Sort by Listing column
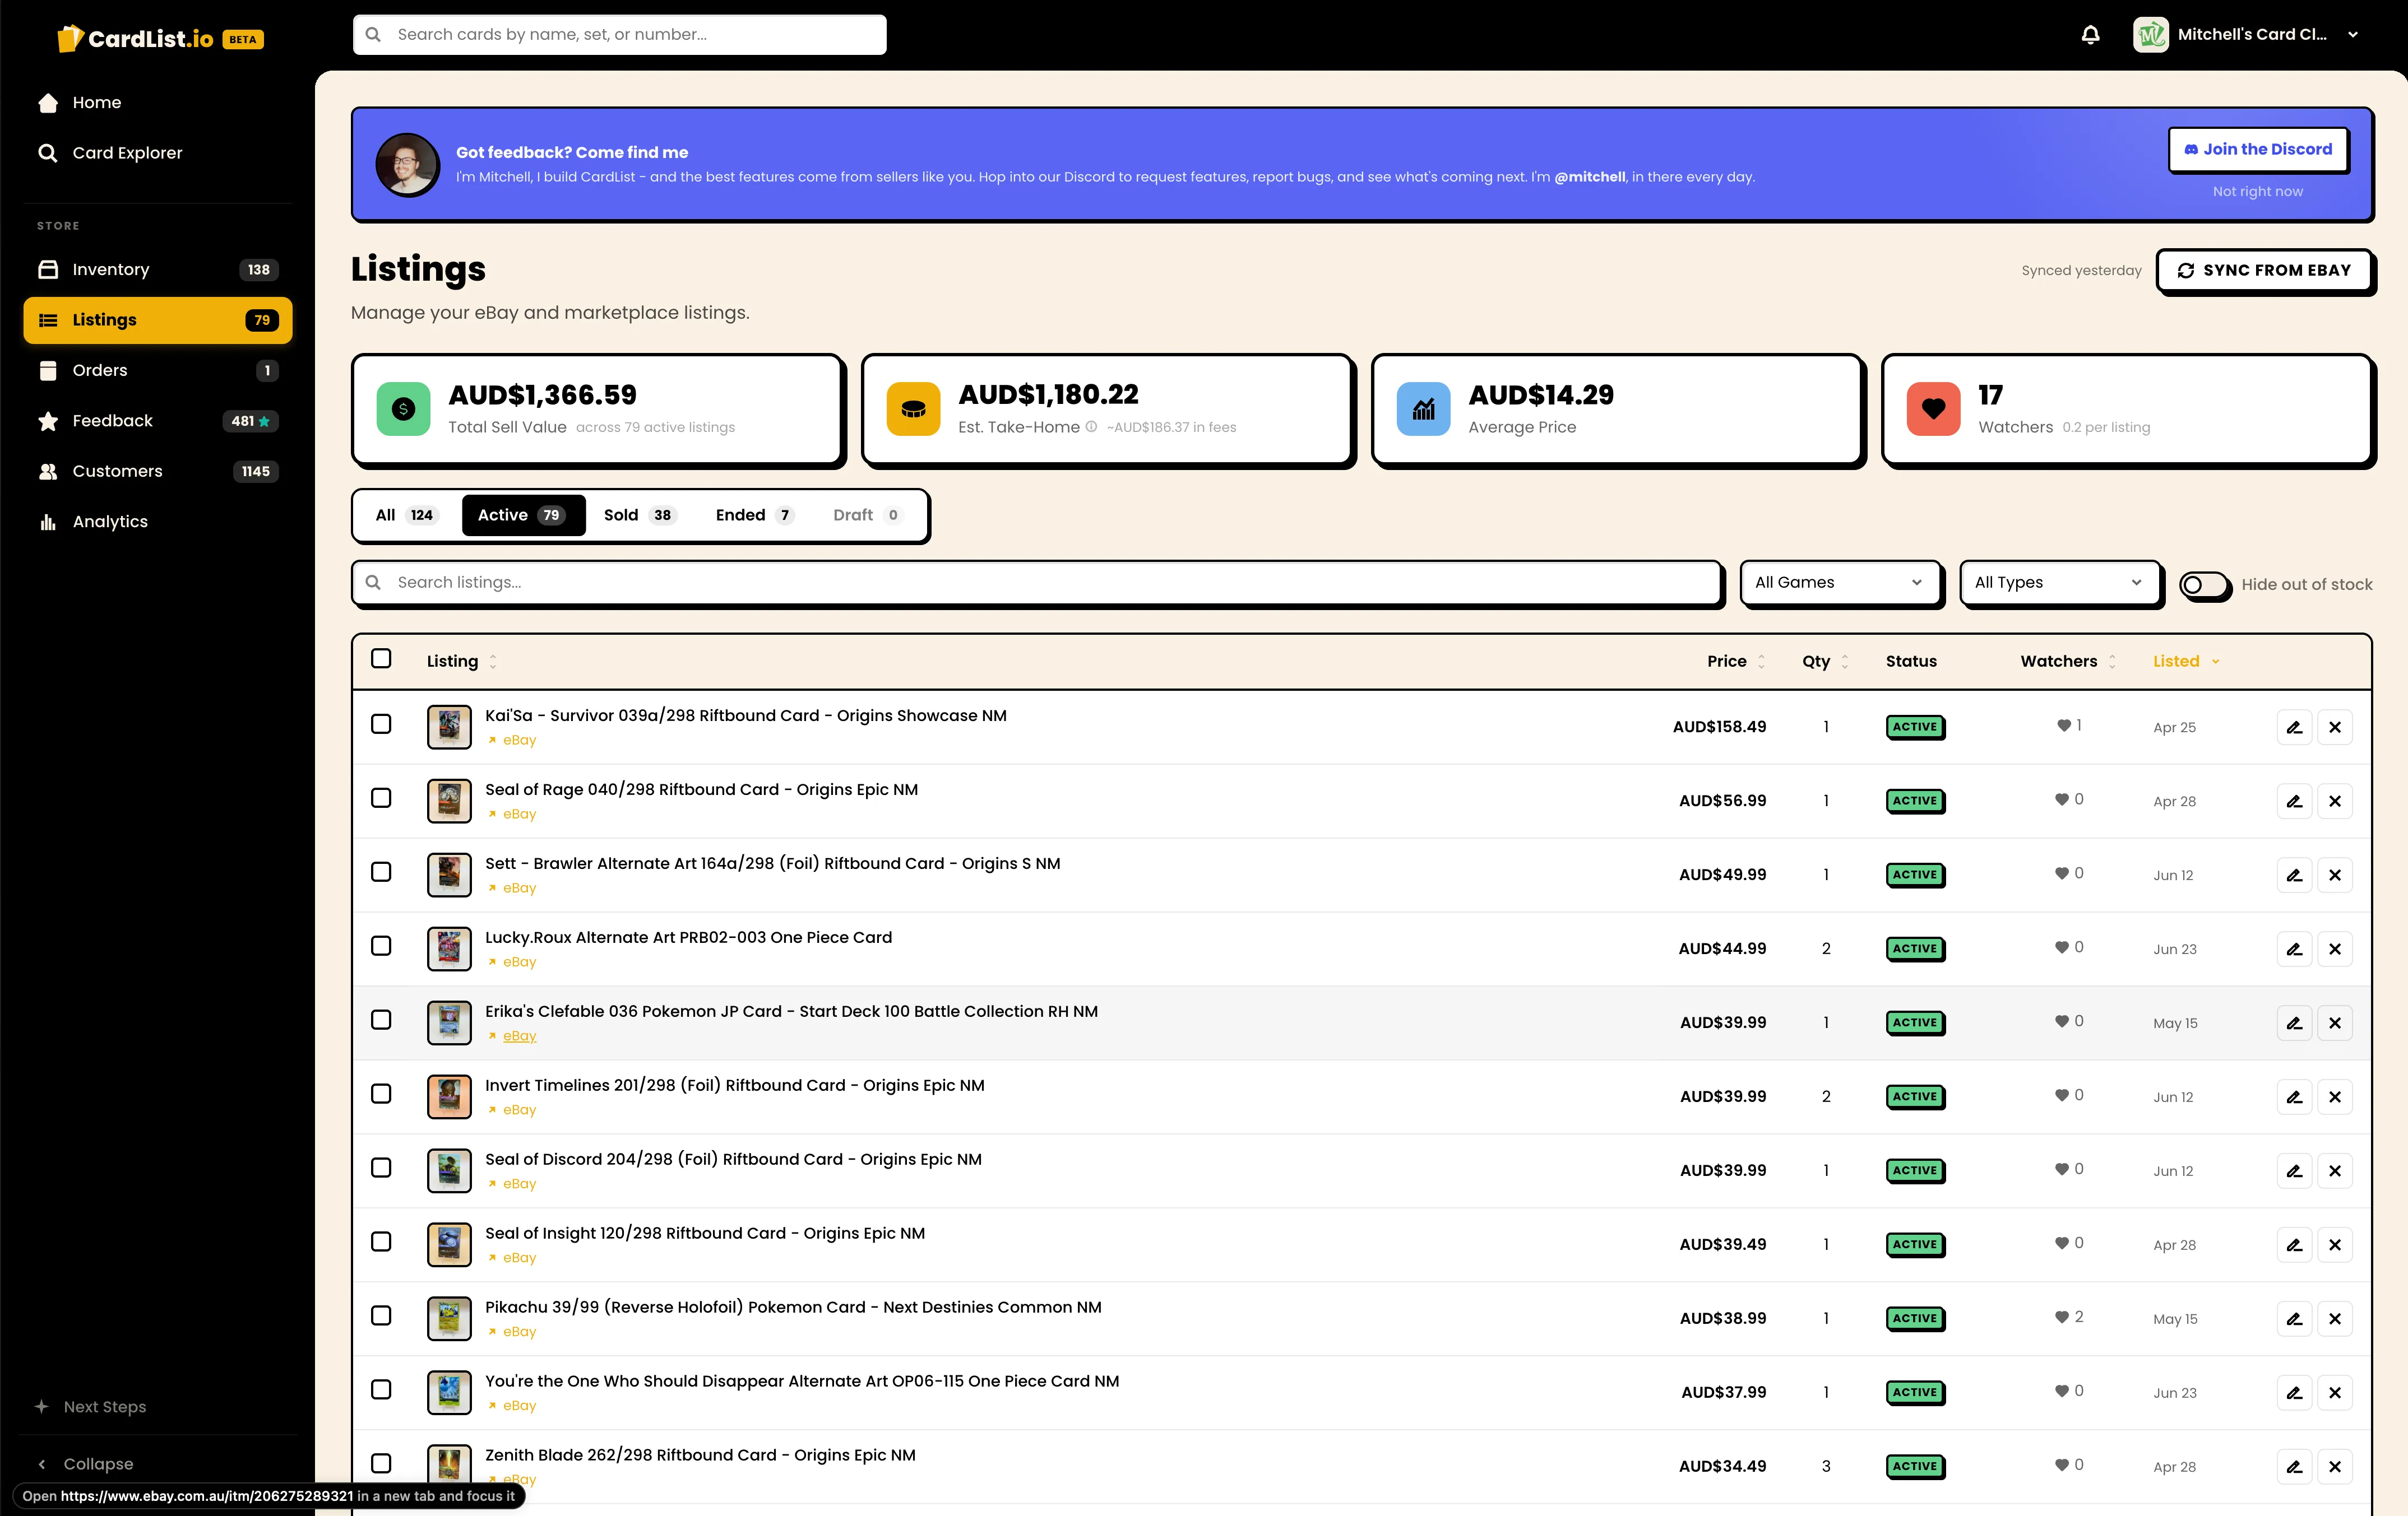The width and height of the screenshot is (2408, 1516). coord(461,662)
